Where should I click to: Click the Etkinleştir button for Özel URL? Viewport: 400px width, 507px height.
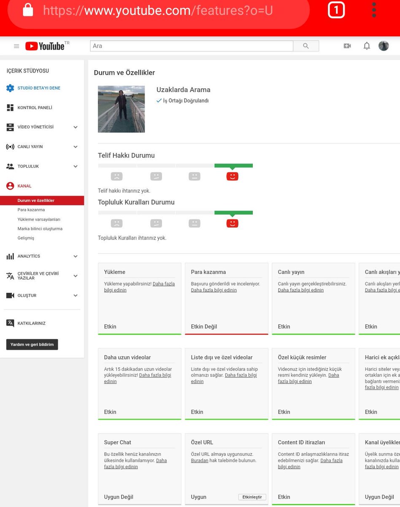click(x=252, y=497)
